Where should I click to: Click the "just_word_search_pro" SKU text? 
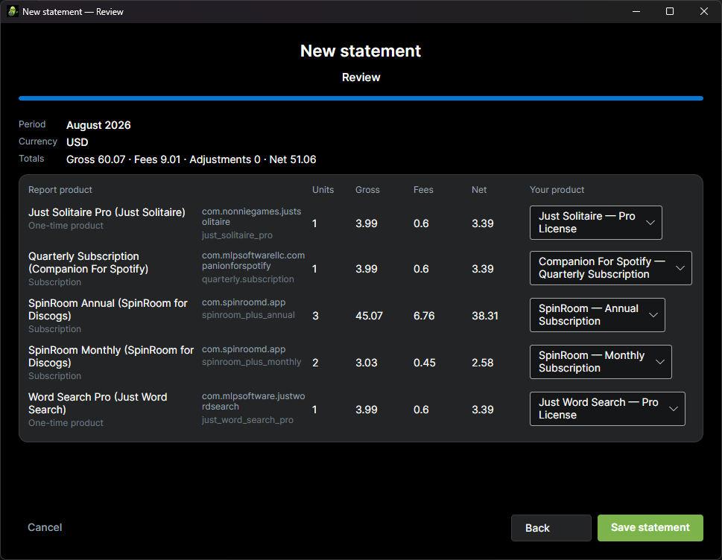click(x=247, y=420)
